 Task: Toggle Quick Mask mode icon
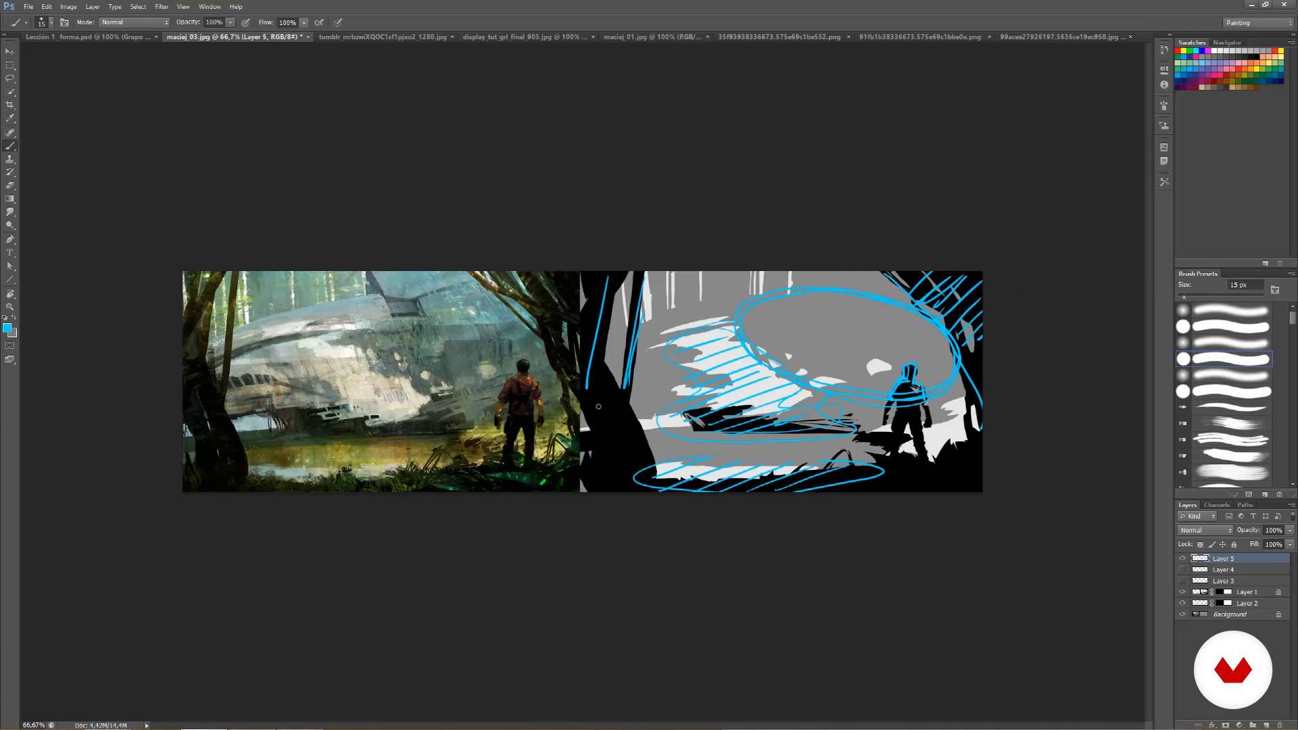coord(9,345)
